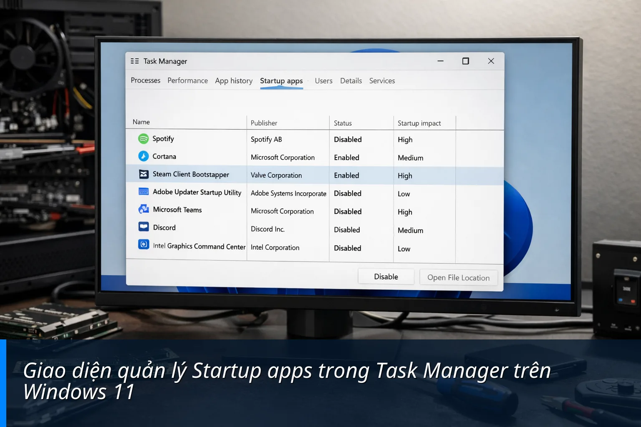This screenshot has height=427, width=641.
Task: Select the Microsoft Teams entry name
Action: coord(177,210)
